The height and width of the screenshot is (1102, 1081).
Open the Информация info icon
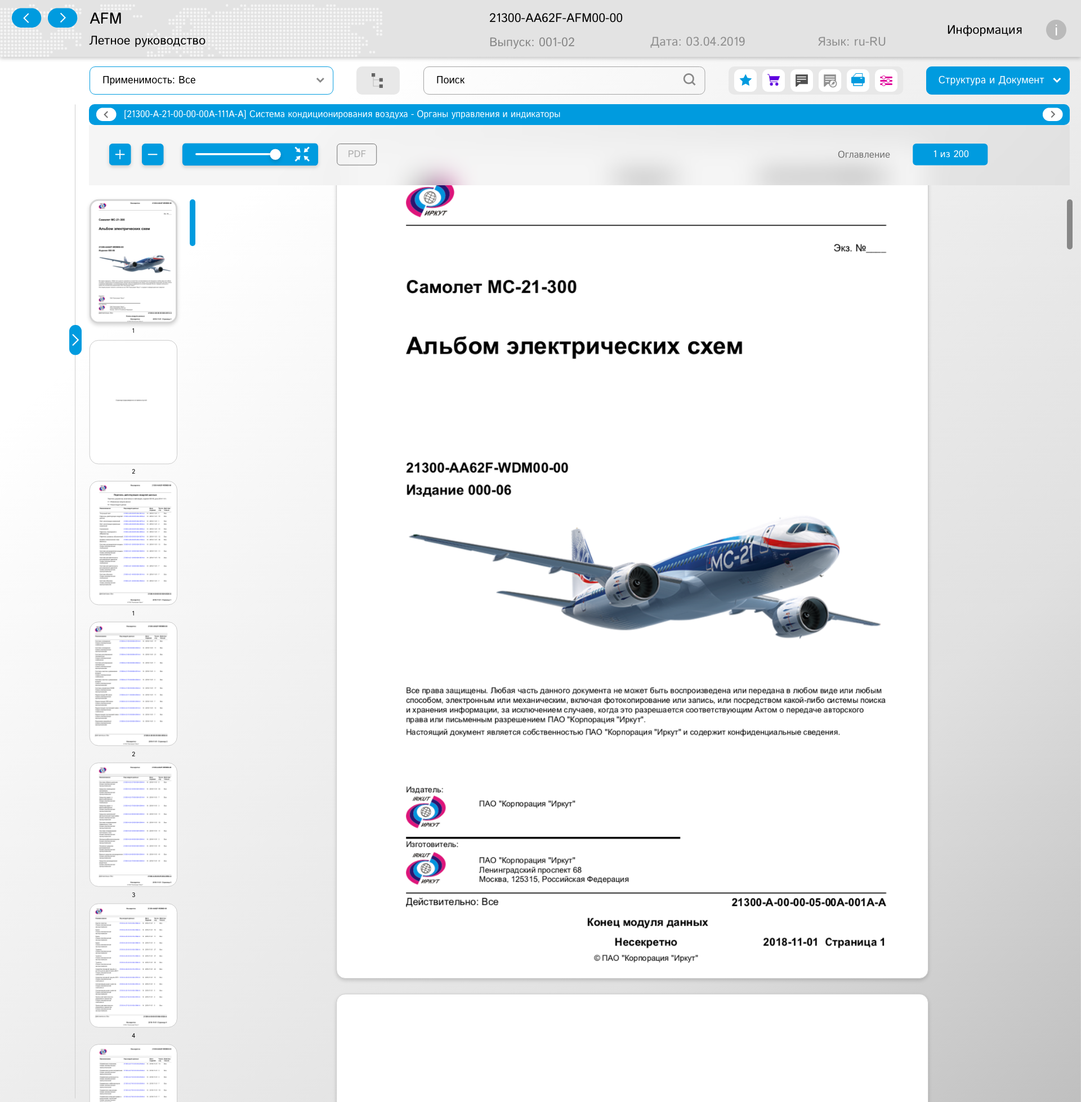click(x=1056, y=29)
